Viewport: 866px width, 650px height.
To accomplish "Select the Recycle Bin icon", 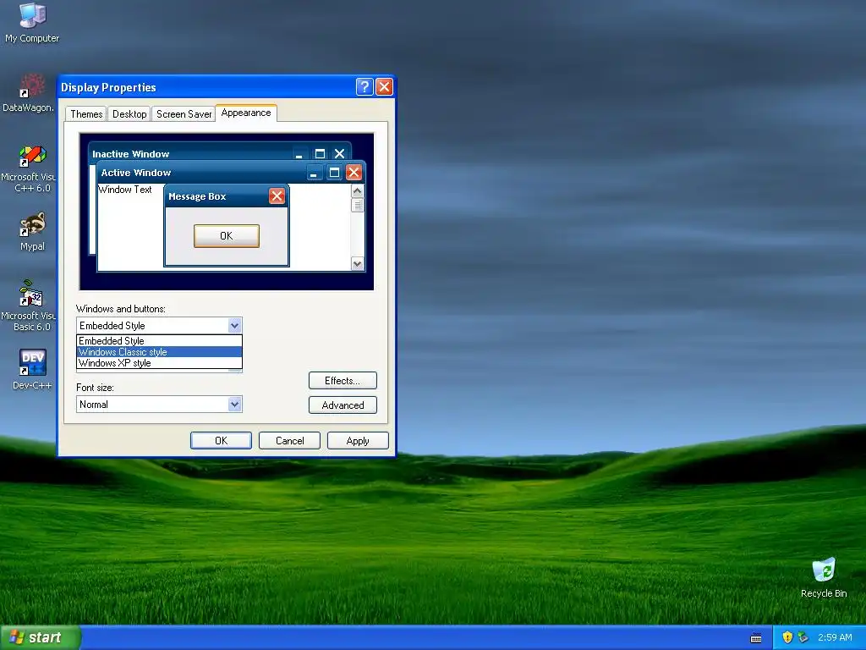I will pyautogui.click(x=824, y=578).
